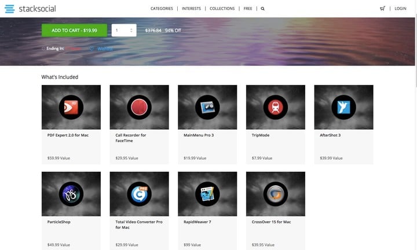Screen dimensions: 417x250
Task: Click the $49.99 Value text
Action: 58,245
